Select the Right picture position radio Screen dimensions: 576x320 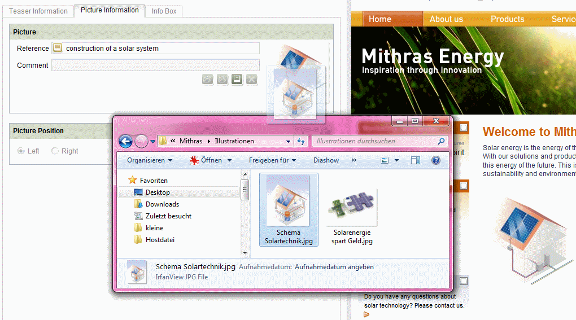[x=55, y=151]
